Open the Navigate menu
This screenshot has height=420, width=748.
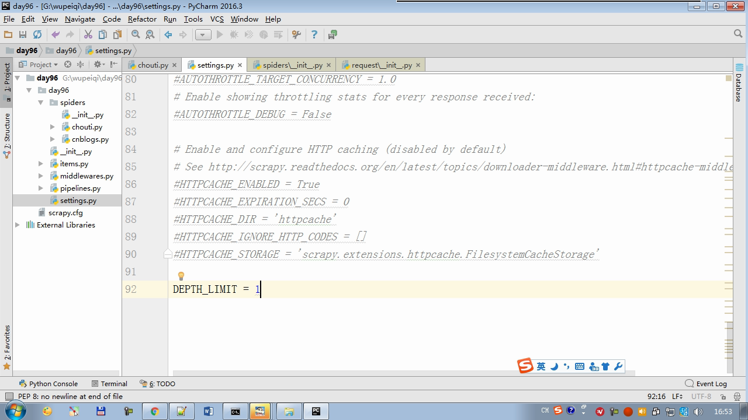tap(80, 19)
